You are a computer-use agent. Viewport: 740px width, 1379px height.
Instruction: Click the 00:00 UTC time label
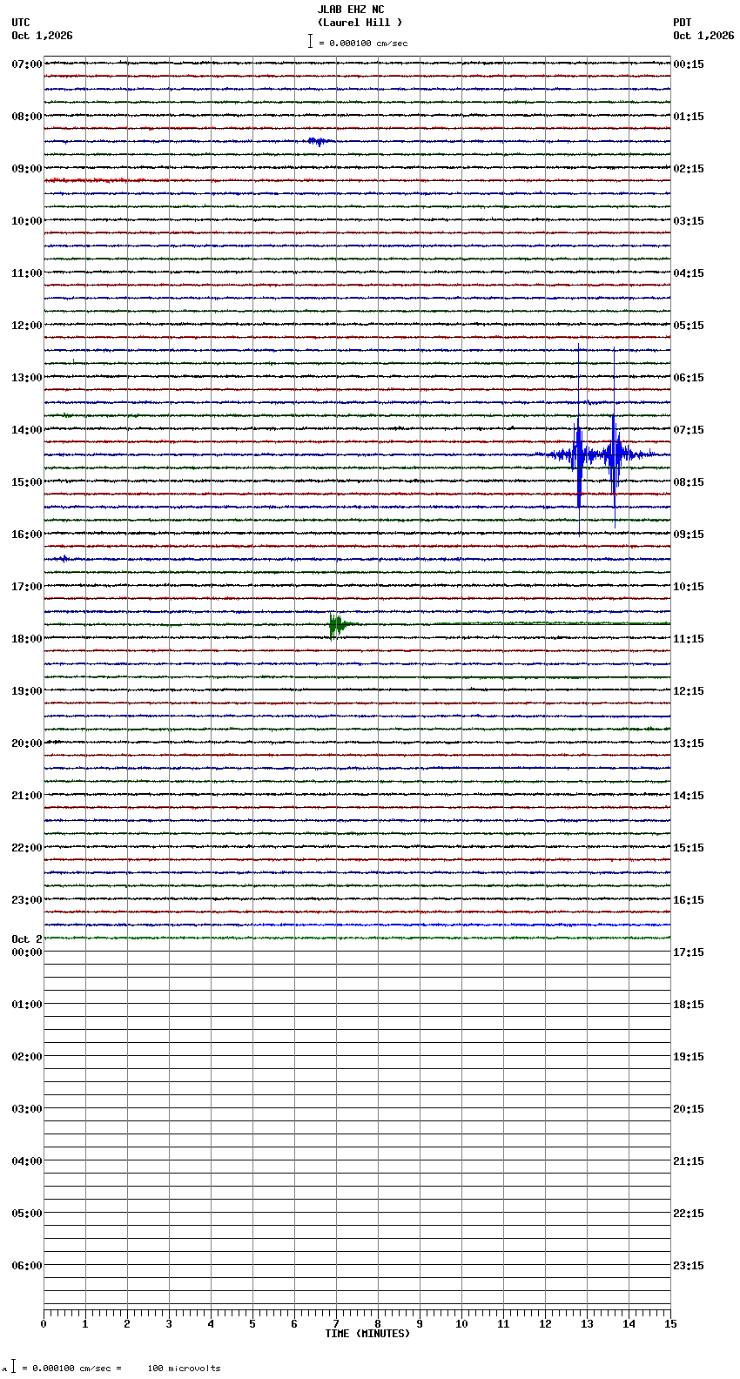27,952
